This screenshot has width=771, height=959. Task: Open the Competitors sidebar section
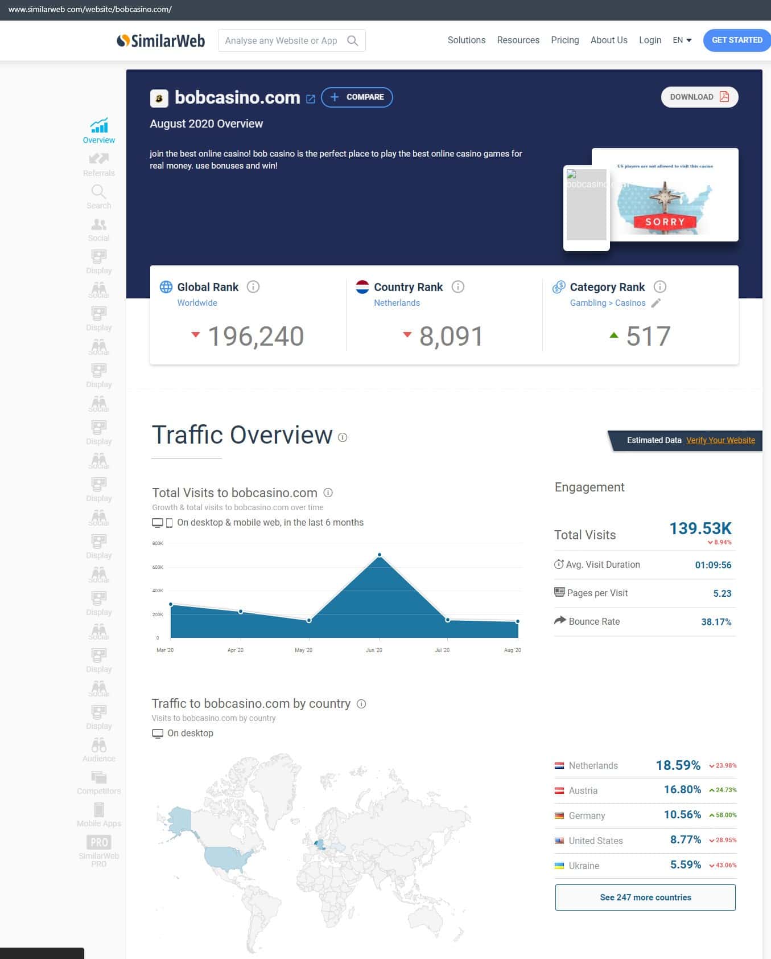tap(99, 782)
